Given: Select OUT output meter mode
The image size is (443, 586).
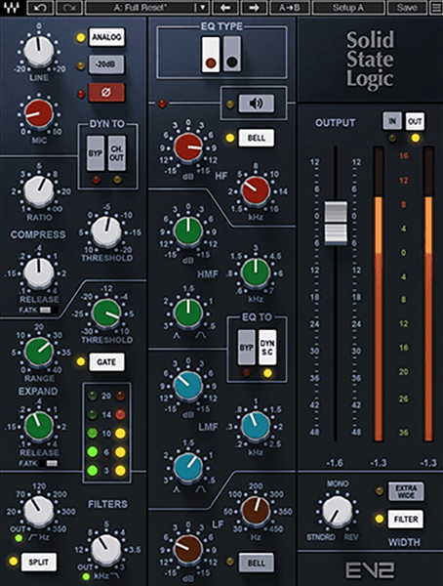Looking at the screenshot, I should pyautogui.click(x=415, y=121).
